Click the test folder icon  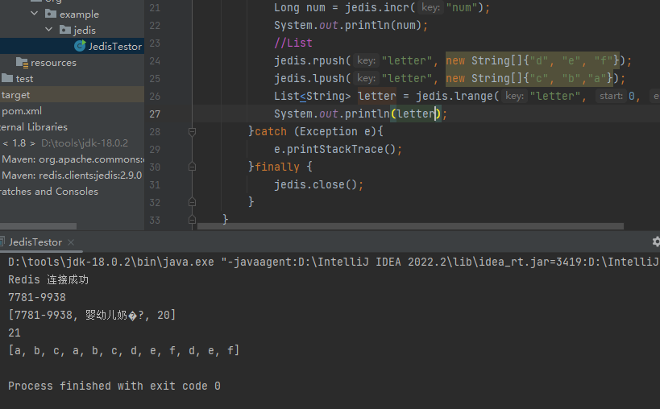7,79
